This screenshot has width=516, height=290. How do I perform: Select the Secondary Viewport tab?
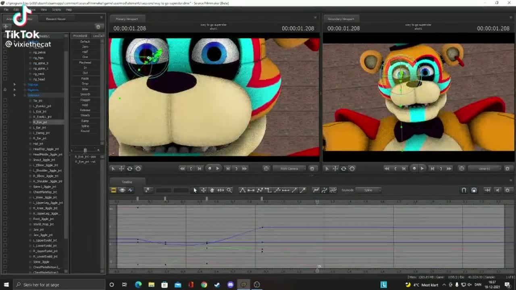click(341, 19)
